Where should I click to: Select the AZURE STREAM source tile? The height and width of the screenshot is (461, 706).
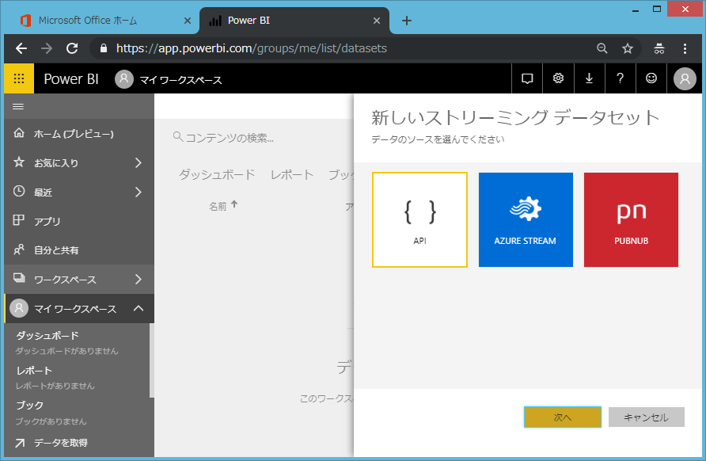pos(526,219)
